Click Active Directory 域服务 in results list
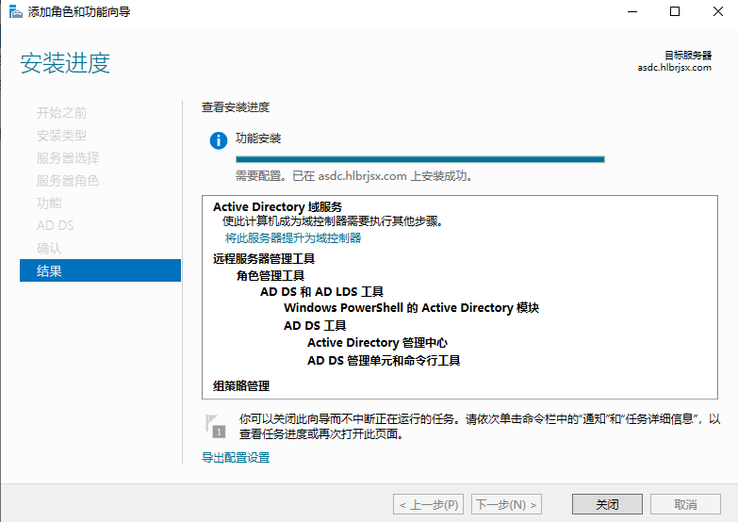This screenshot has width=738, height=522. 277,207
